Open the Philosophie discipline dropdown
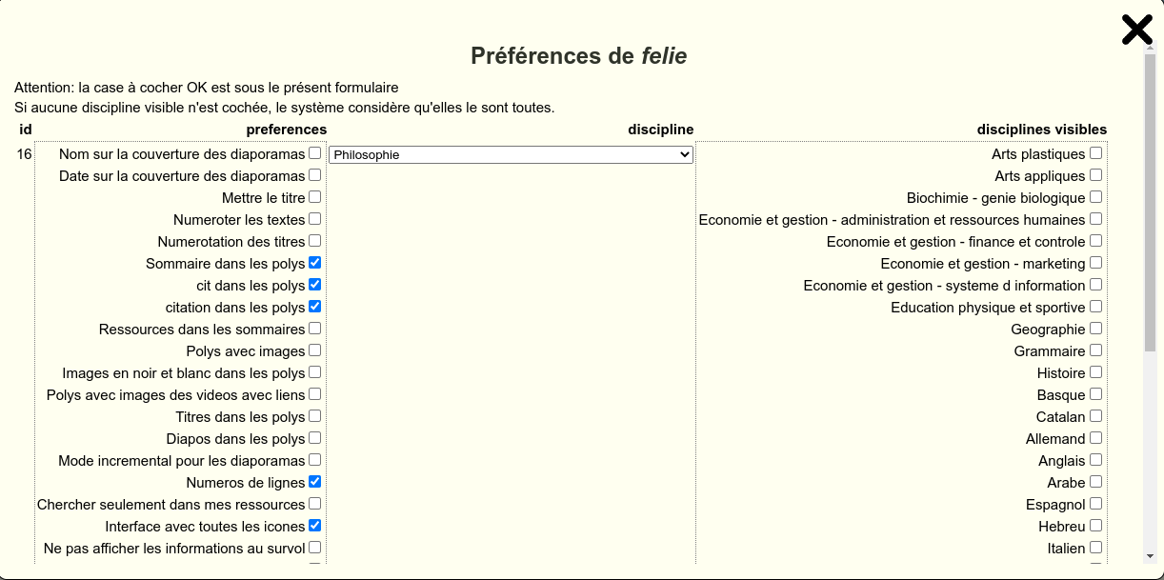The width and height of the screenshot is (1164, 580). click(511, 154)
